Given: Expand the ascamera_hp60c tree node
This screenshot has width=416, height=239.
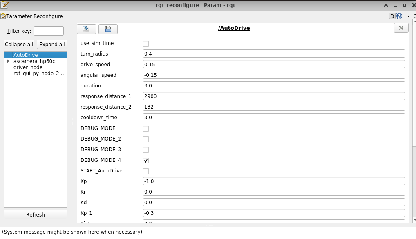Looking at the screenshot, I should pyautogui.click(x=8, y=61).
